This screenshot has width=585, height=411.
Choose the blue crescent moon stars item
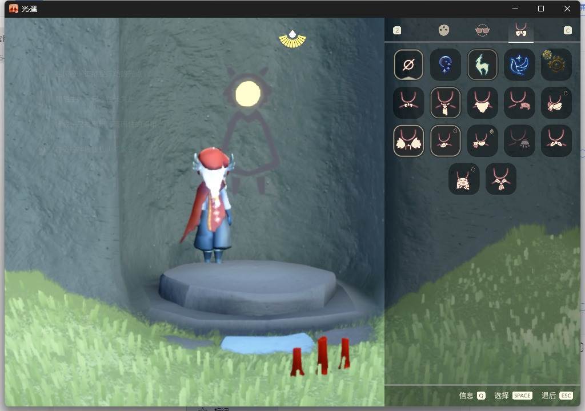[x=446, y=65]
